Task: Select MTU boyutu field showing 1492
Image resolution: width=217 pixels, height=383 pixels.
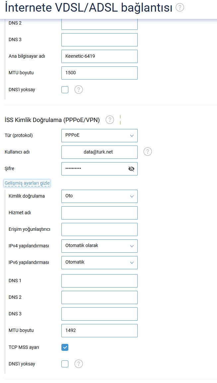Action: (100, 331)
